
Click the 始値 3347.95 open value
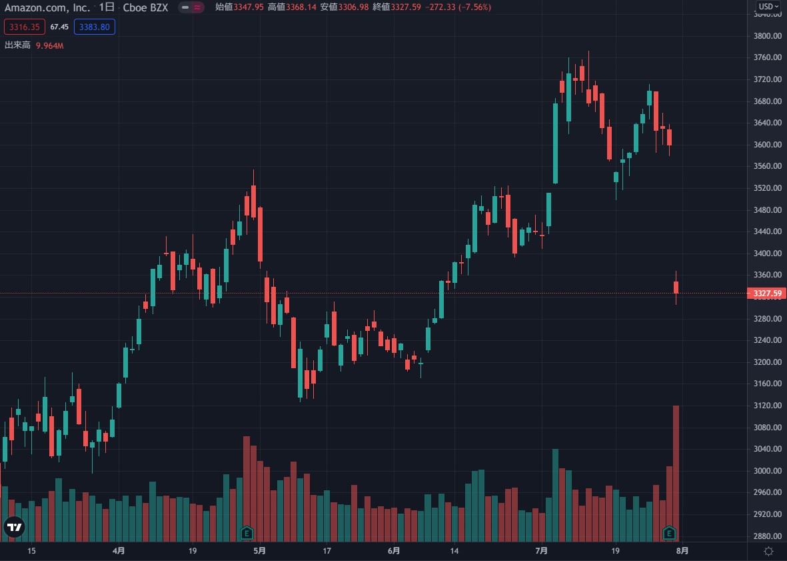(239, 7)
